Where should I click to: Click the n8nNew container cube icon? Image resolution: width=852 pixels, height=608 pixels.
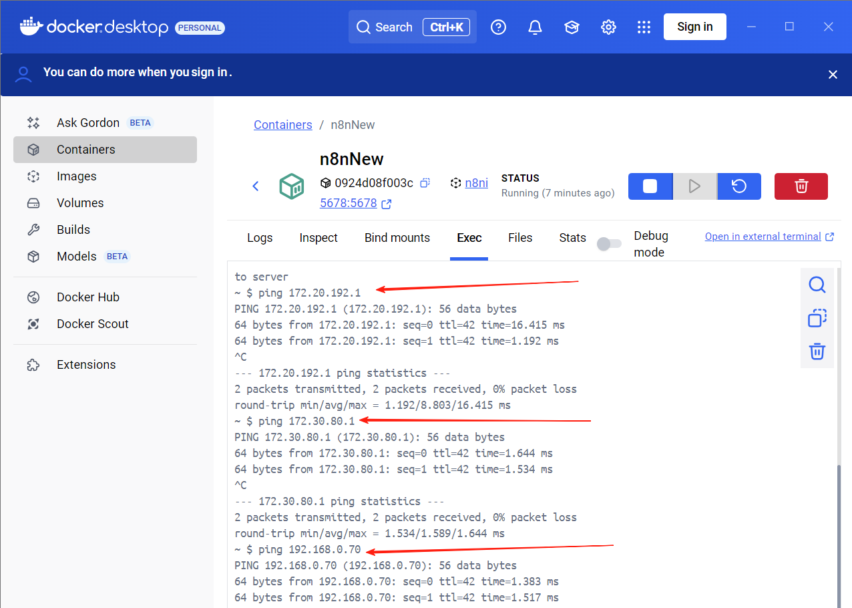point(292,186)
